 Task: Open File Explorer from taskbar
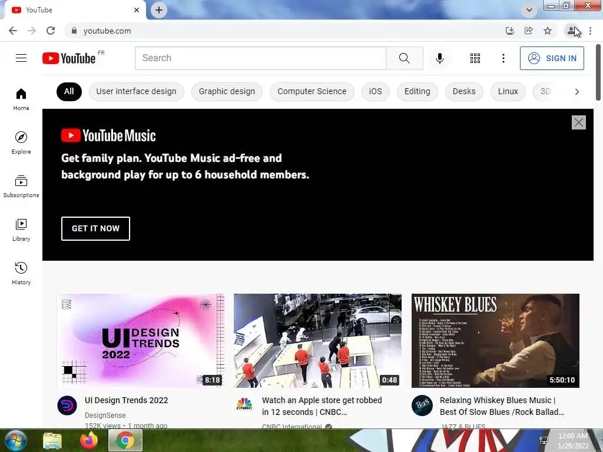pos(52,440)
